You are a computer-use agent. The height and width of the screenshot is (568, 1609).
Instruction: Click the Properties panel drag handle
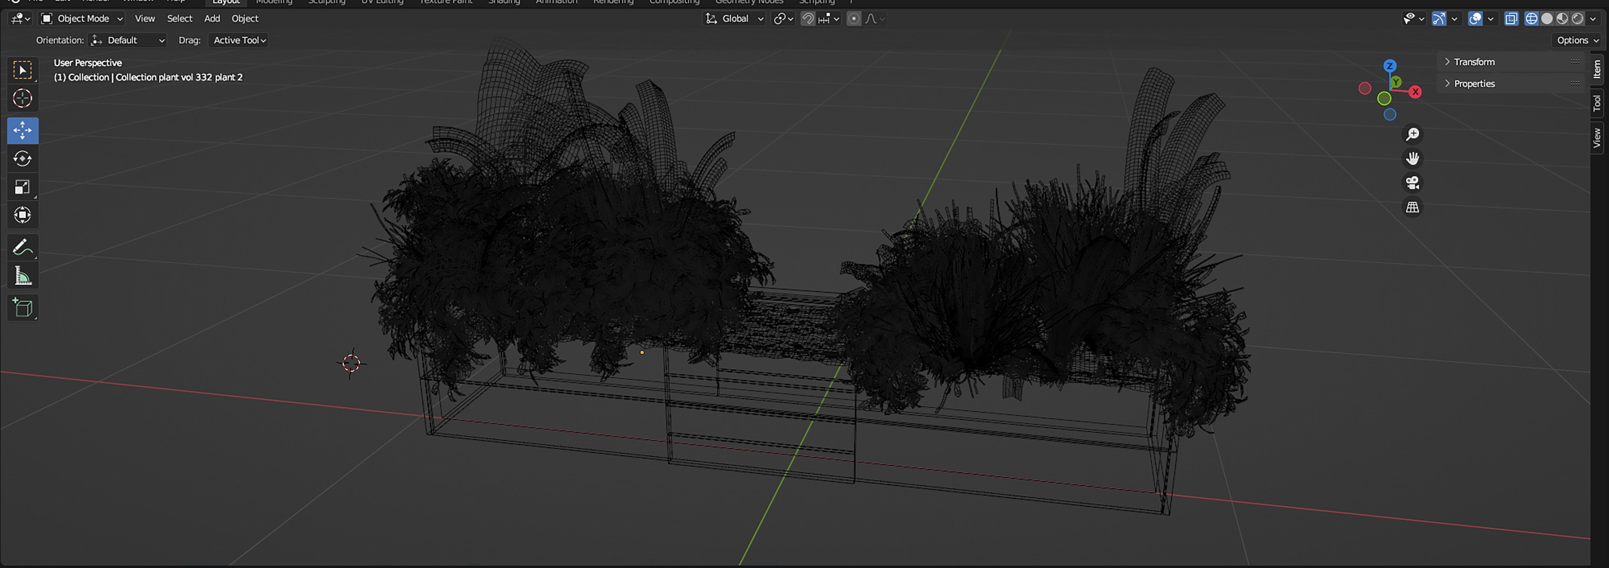[1575, 83]
